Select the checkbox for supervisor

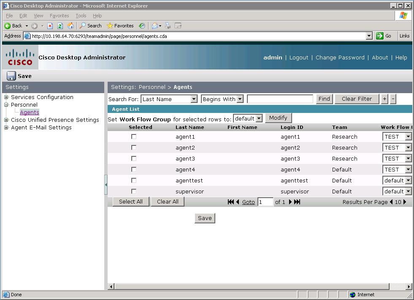[x=134, y=191]
